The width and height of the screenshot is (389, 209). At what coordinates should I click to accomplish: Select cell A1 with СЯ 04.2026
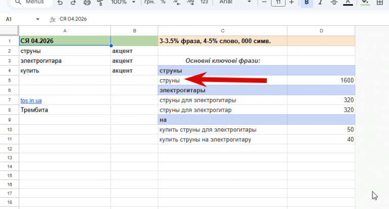[65, 41]
